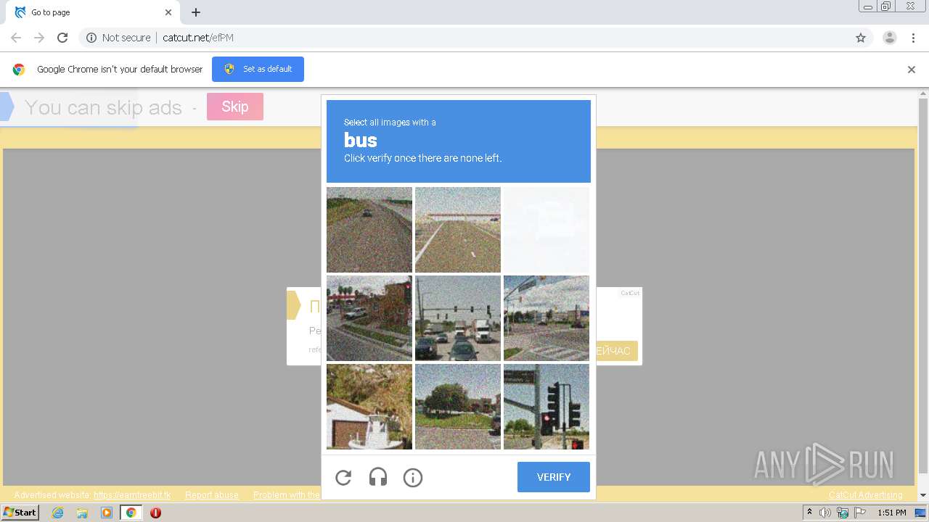
Task: Go back in browser history
Action: click(x=16, y=38)
